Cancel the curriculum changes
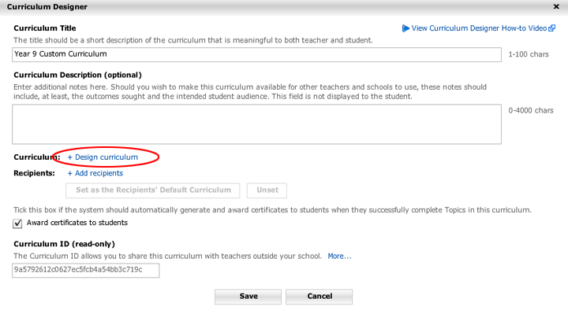 pos(319,297)
